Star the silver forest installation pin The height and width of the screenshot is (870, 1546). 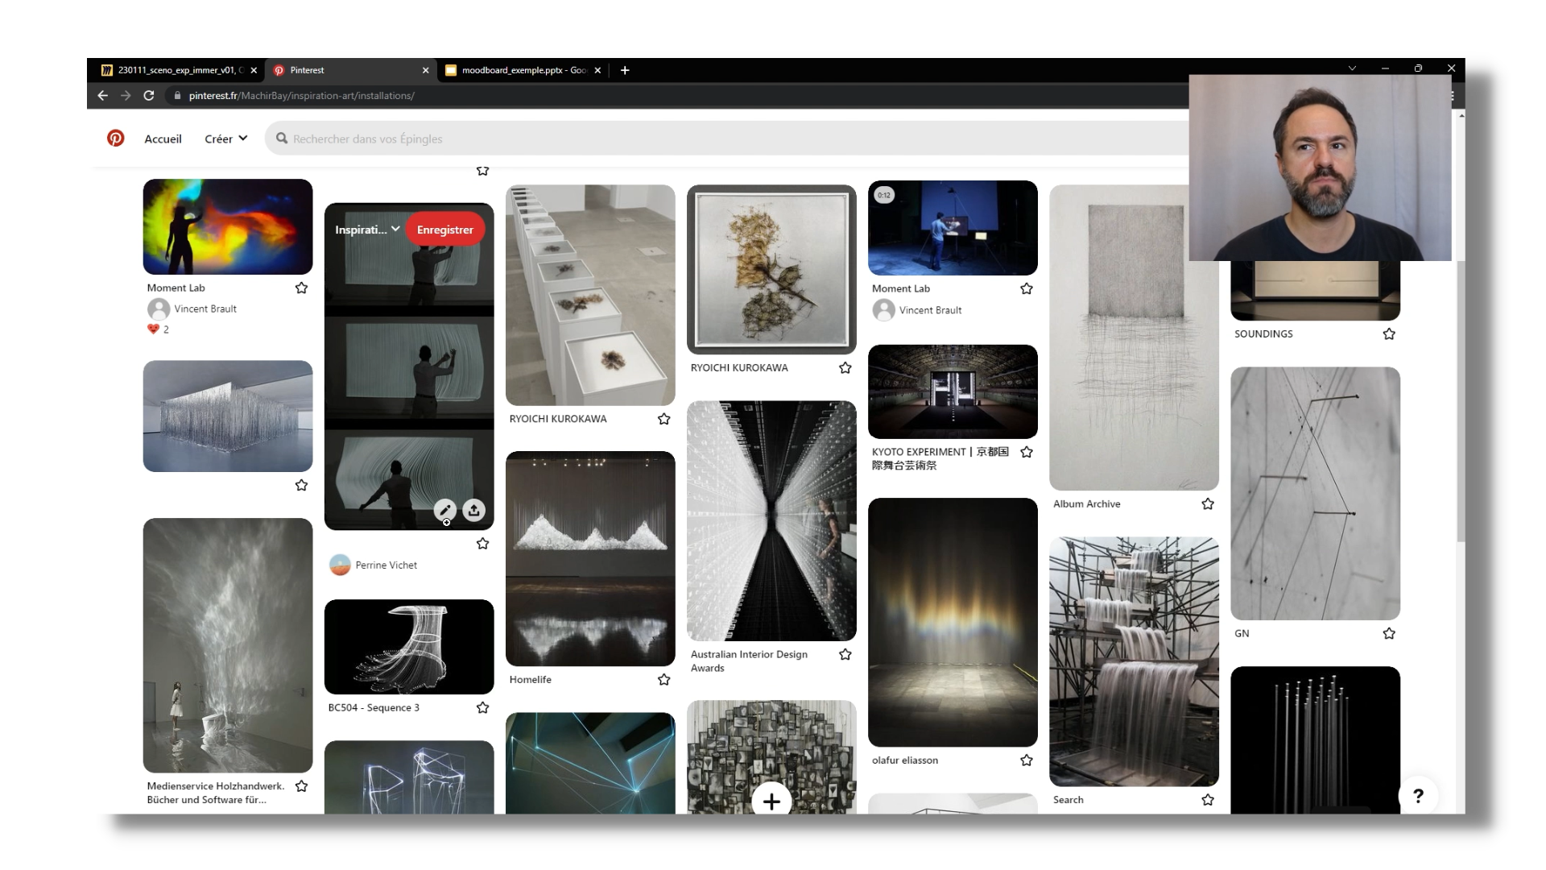pyautogui.click(x=301, y=485)
